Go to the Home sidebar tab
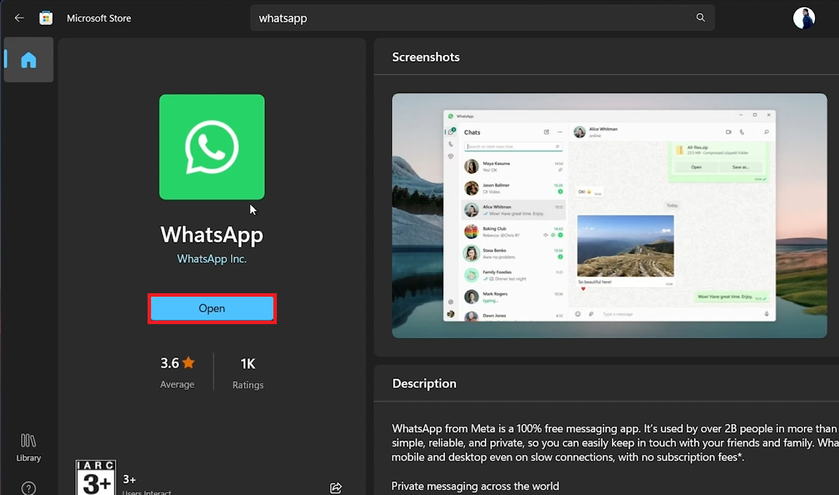This screenshot has width=839, height=495. (x=28, y=60)
